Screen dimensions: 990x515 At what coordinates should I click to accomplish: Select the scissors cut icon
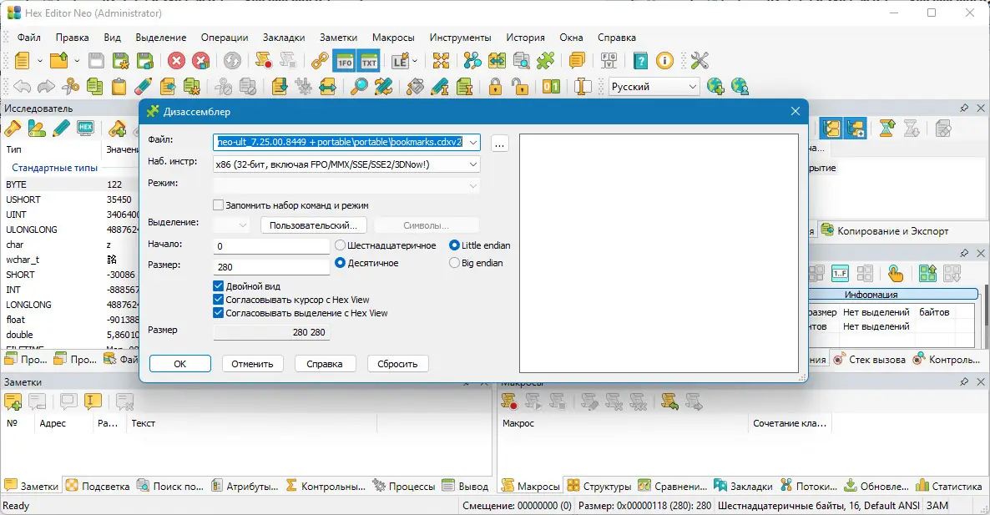click(x=68, y=86)
